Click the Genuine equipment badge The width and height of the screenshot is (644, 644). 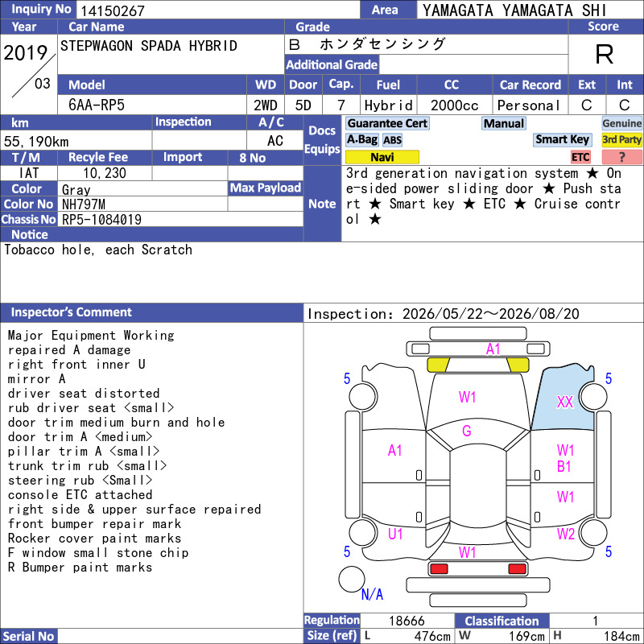[621, 123]
